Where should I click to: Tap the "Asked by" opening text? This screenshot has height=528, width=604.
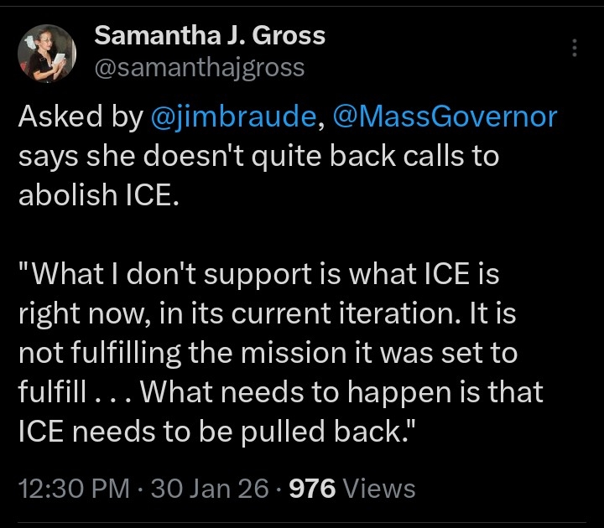[80, 117]
